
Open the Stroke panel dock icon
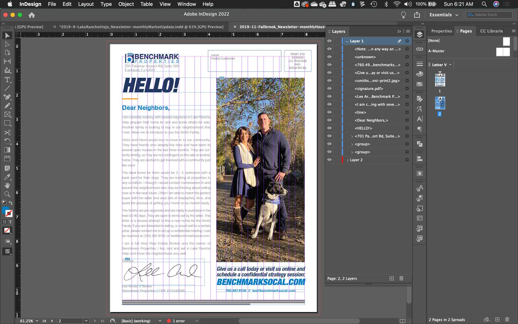(x=420, y=64)
